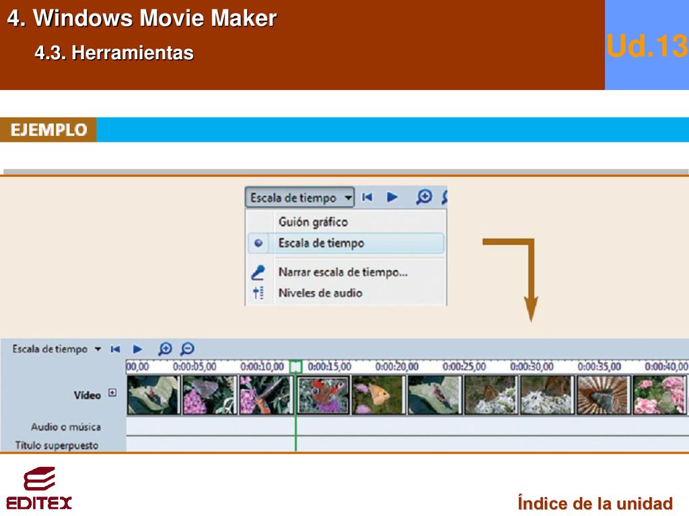Click the Editex logo
The width and height of the screenshot is (689, 516).
coord(39,488)
